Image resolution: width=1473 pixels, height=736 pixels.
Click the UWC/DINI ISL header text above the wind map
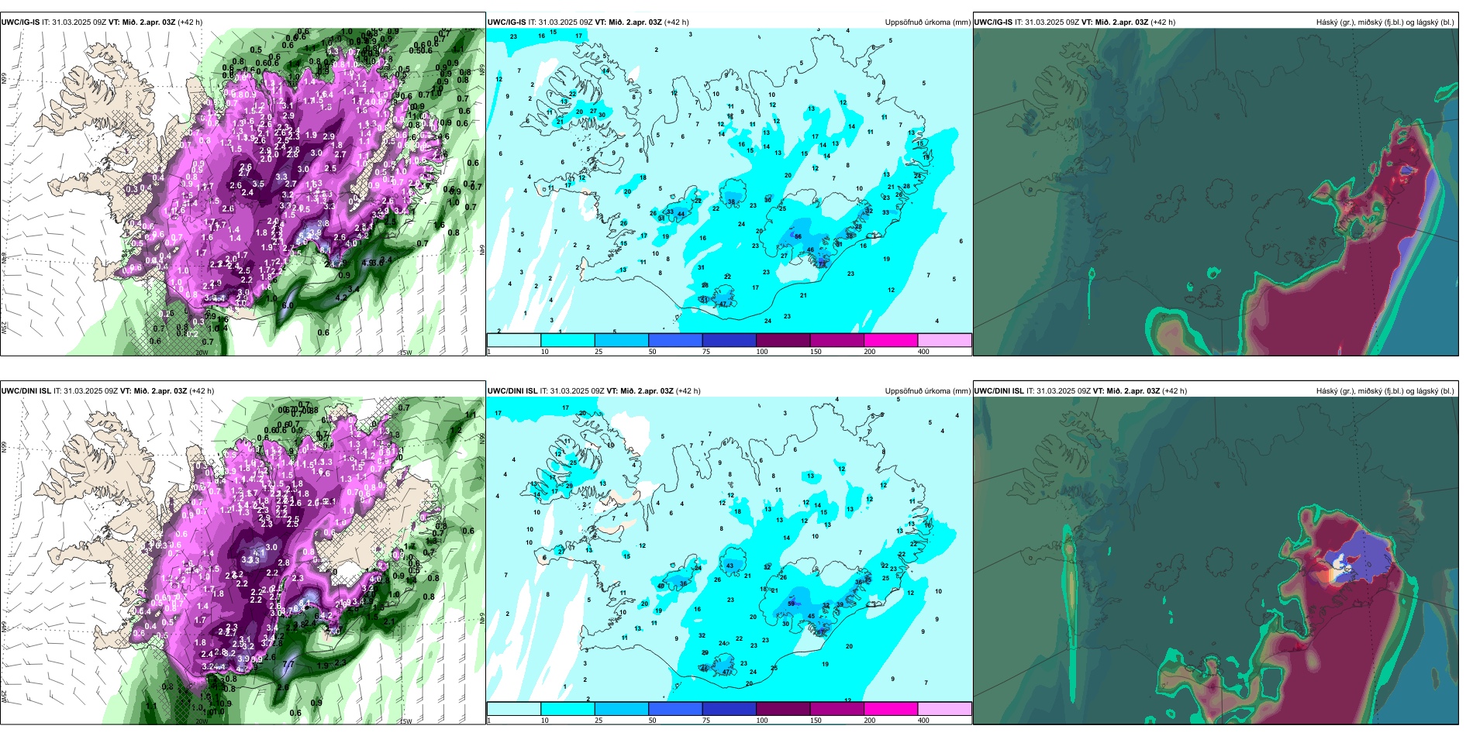pyautogui.click(x=108, y=391)
